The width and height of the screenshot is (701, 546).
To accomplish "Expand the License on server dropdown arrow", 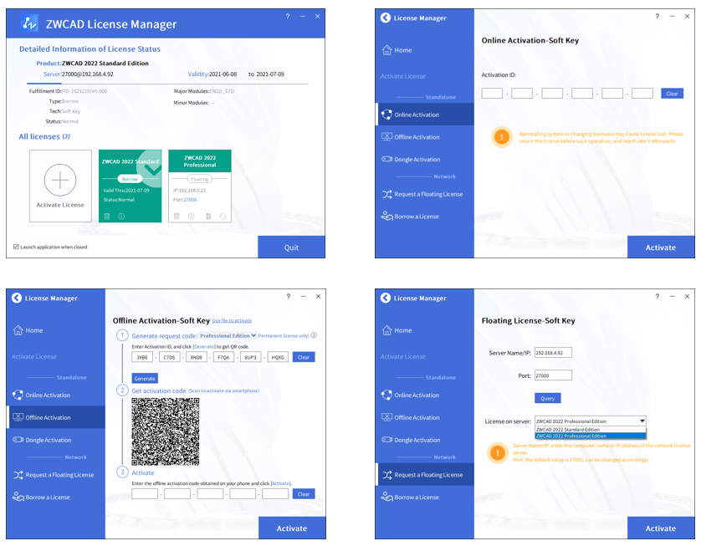I will point(642,421).
